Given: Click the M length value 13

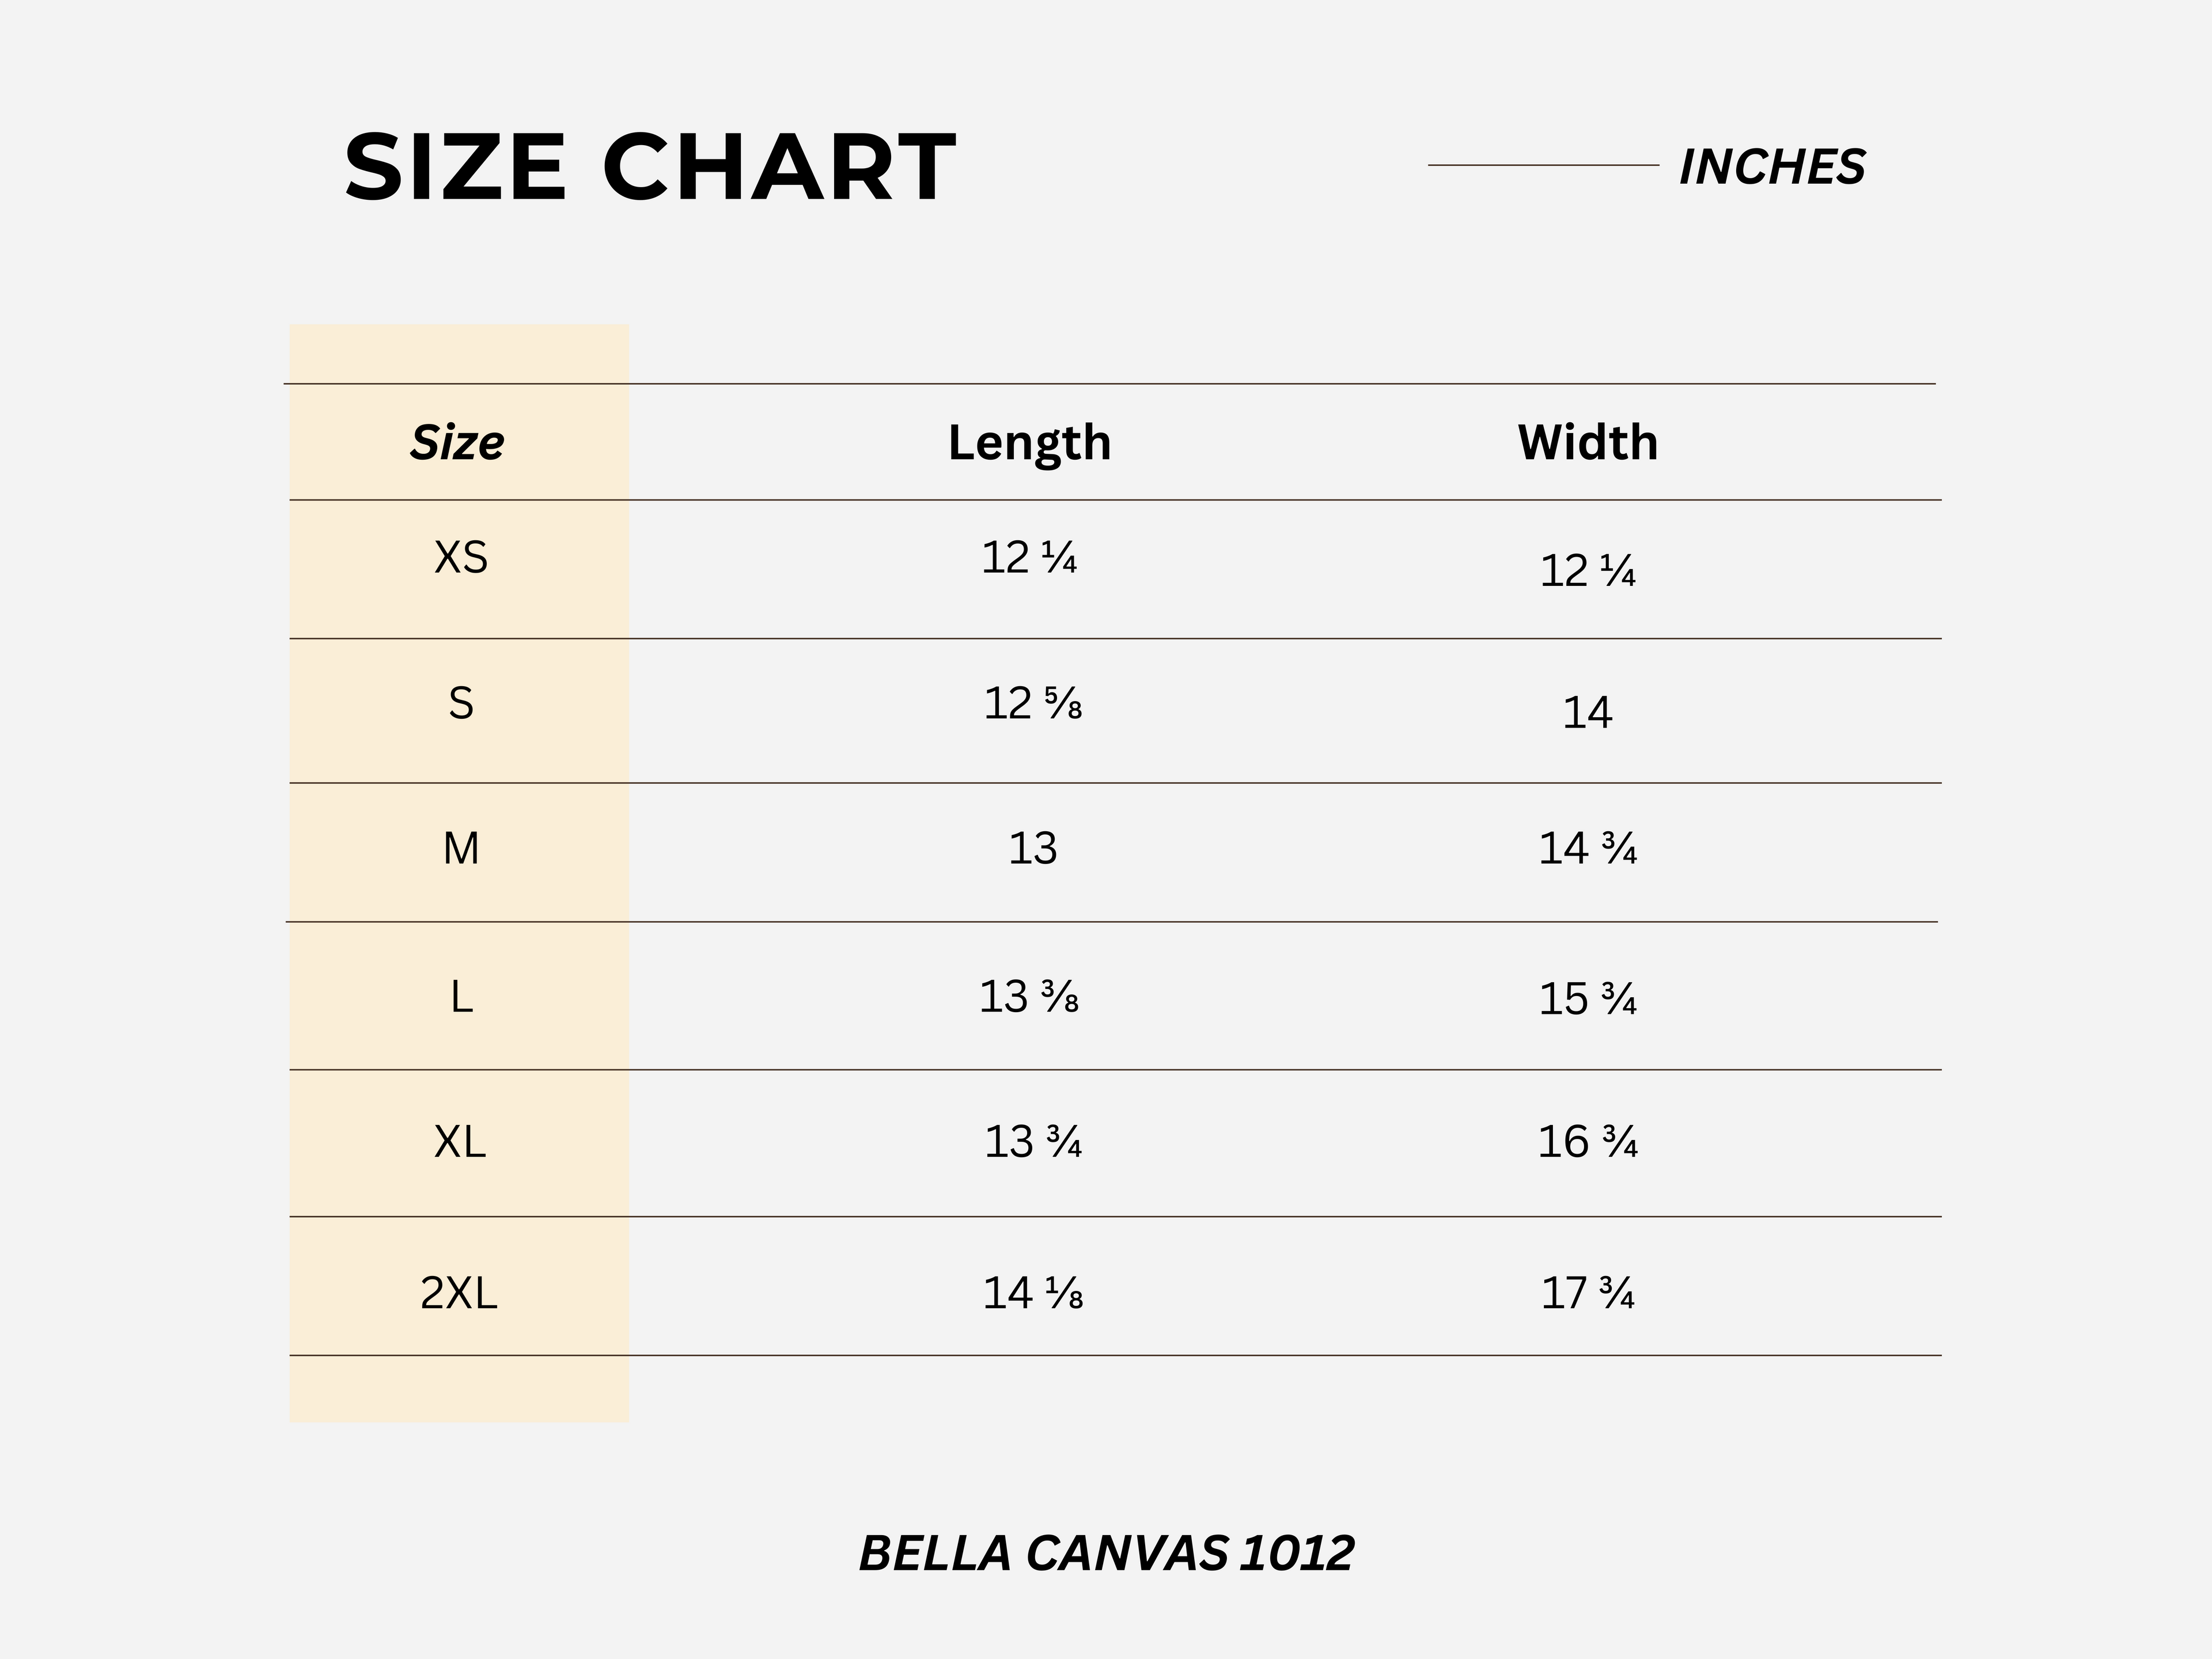Looking at the screenshot, I should click(x=1032, y=848).
